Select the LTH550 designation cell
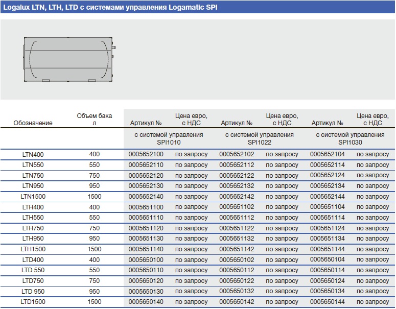 click(x=33, y=218)
